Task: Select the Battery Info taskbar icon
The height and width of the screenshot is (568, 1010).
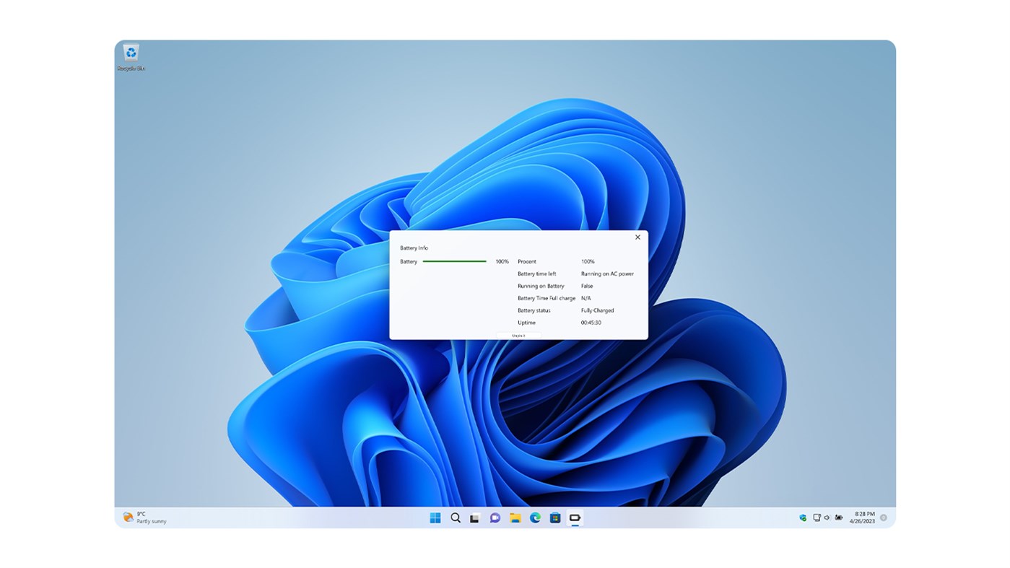Action: pos(575,517)
